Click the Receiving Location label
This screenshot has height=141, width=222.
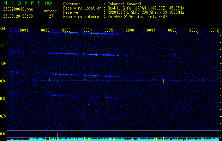tap(82, 8)
